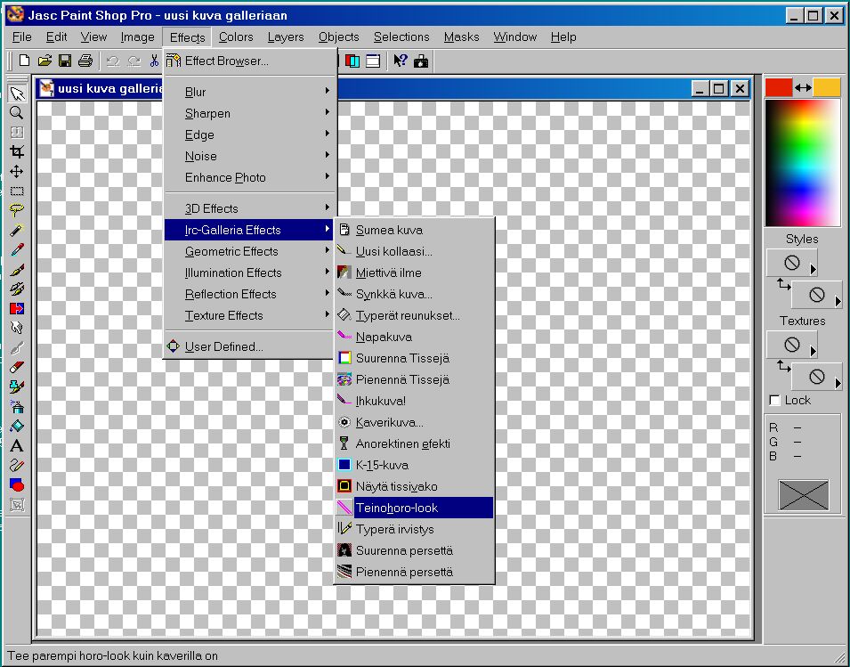Screen dimensions: 850x667
Task: Select the Flood Fill bucket tool
Action: click(x=17, y=426)
